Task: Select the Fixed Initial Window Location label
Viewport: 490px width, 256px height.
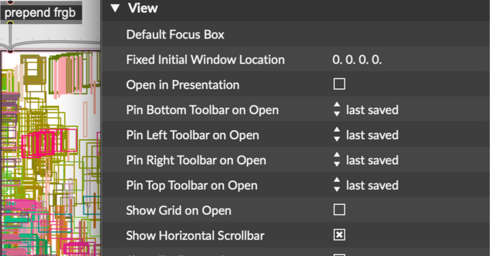Action: pos(205,60)
